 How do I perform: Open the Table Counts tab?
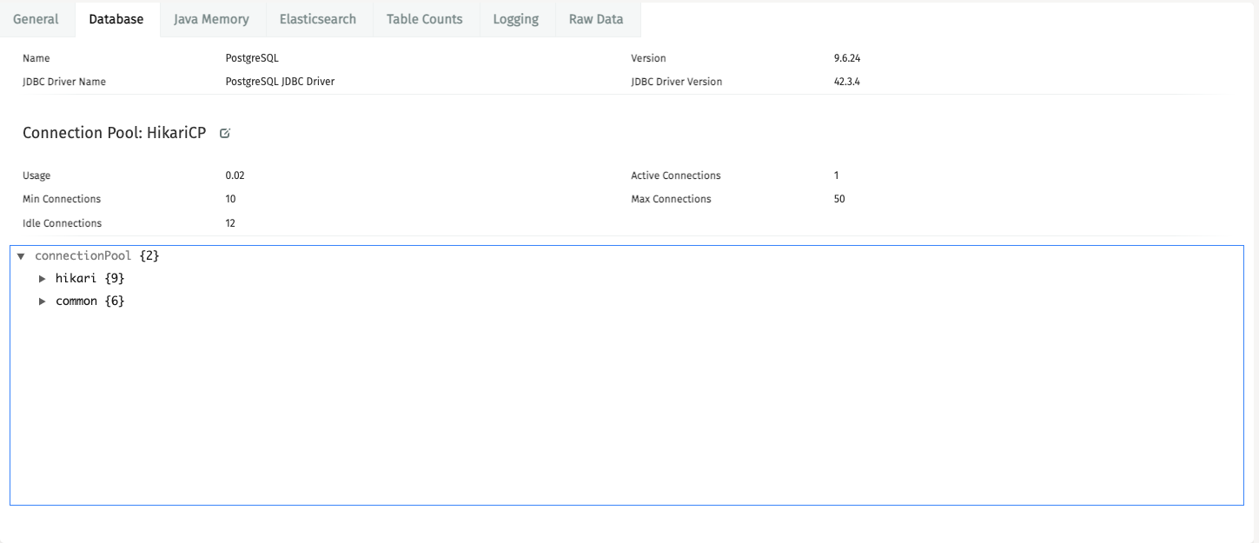pos(425,18)
